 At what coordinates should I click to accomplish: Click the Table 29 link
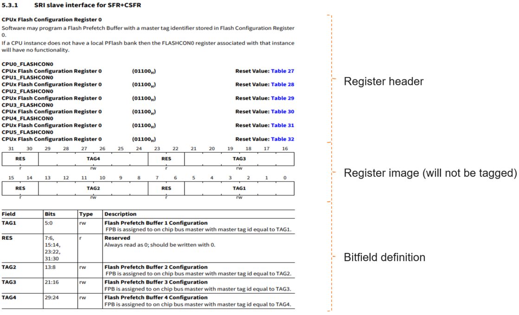pyautogui.click(x=282, y=98)
